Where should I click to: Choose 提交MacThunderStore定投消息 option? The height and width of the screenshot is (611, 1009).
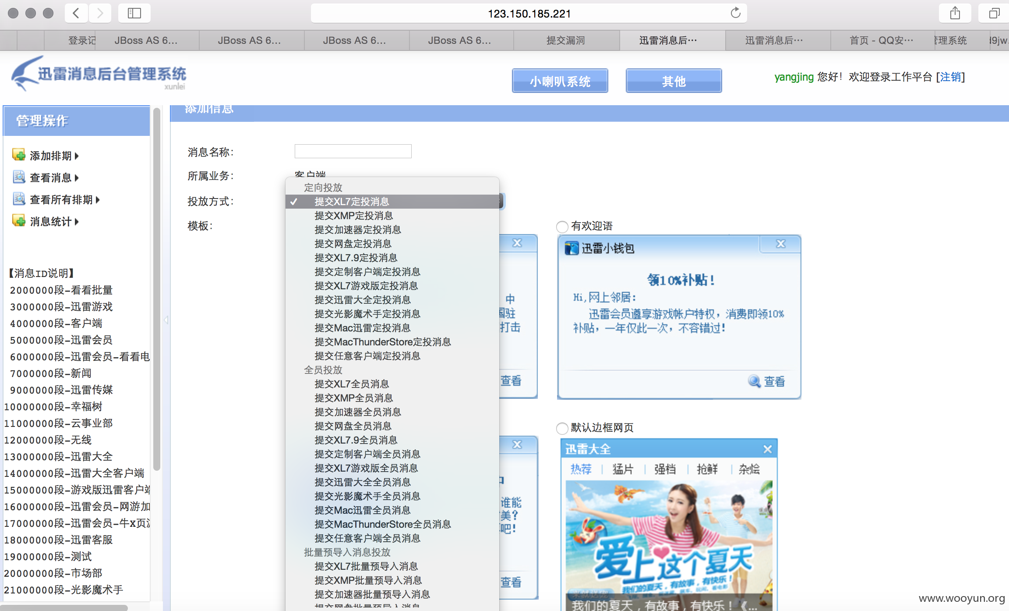(392, 342)
